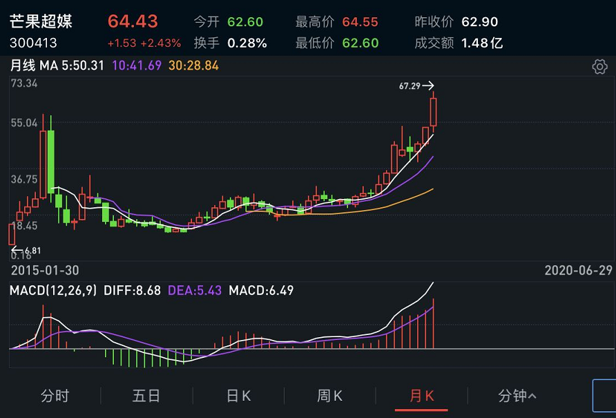Screen dimensions: 616x418
Task: Click the 月线 MA 5 indicator label
Action: tap(57, 65)
